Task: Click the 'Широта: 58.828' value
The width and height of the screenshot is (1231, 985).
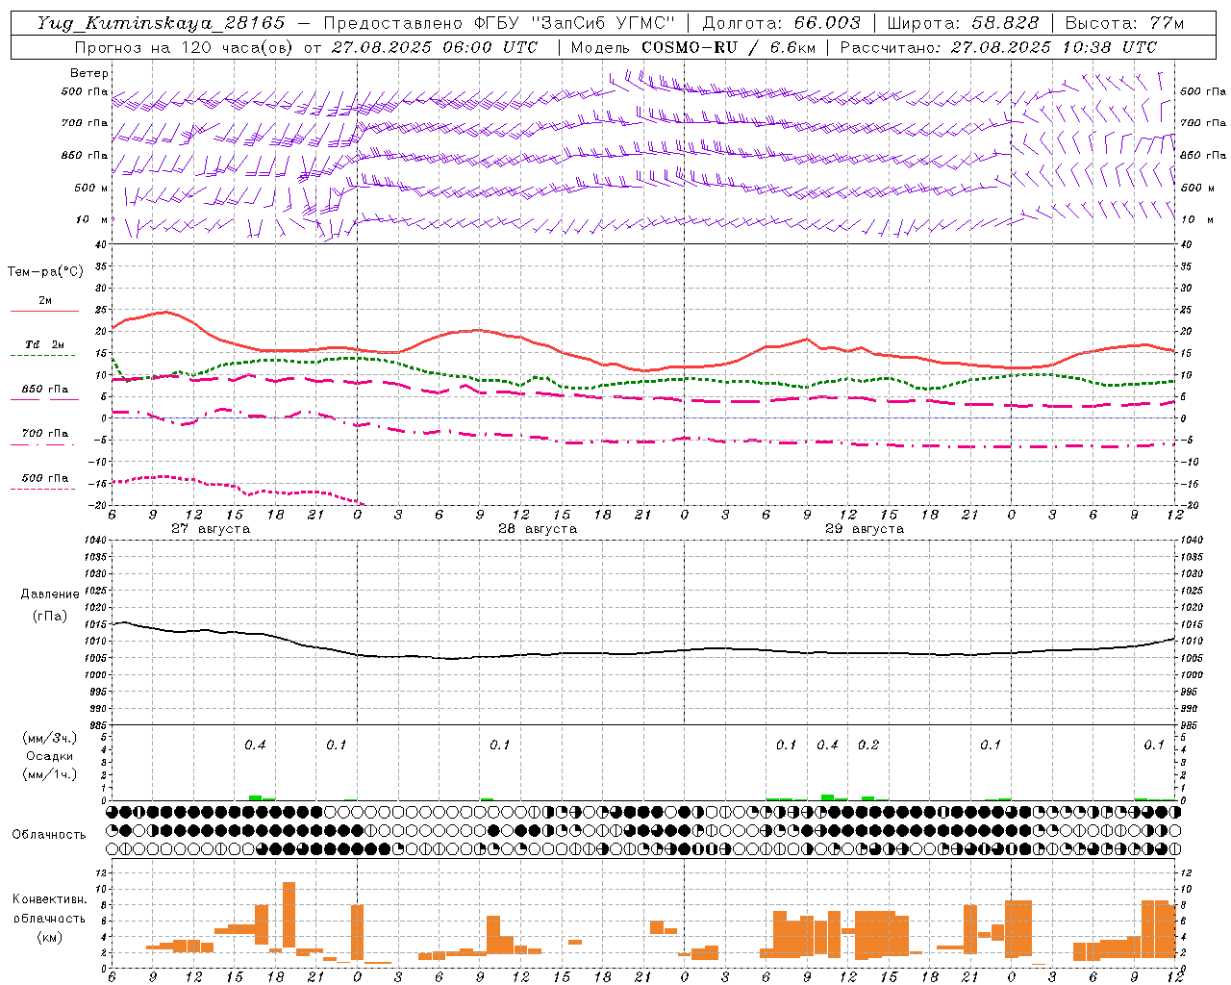Action: tap(963, 23)
